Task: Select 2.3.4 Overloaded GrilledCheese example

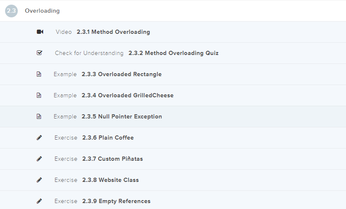Action: [127, 96]
